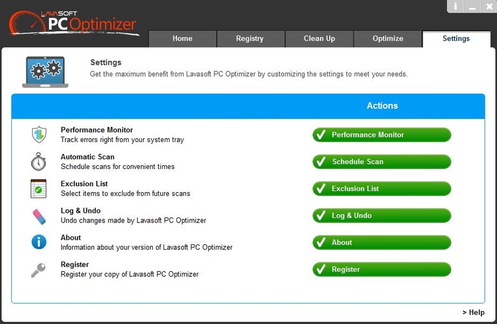Click the Log & Undo eraser icon
497x324 pixels.
click(x=39, y=217)
